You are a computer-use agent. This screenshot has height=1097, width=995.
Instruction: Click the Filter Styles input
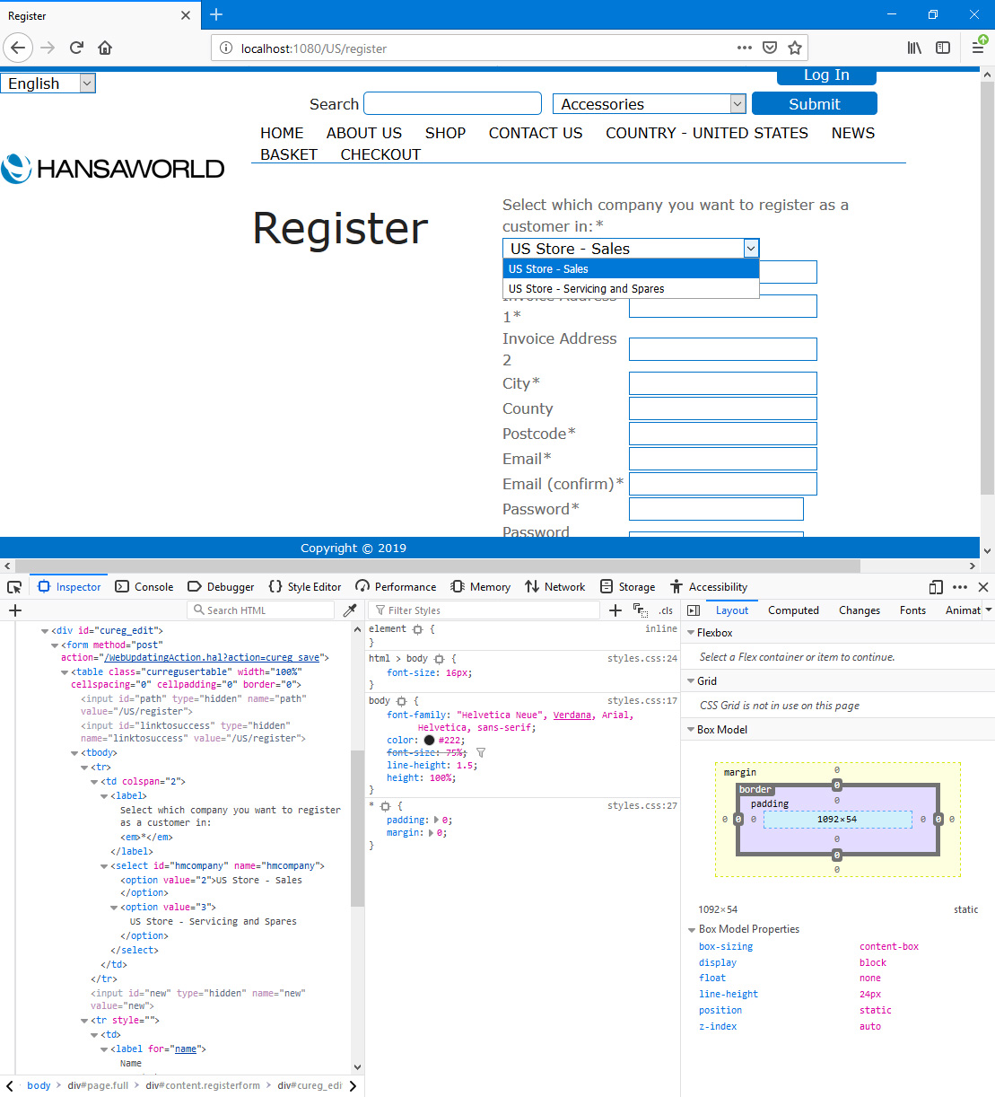point(484,610)
